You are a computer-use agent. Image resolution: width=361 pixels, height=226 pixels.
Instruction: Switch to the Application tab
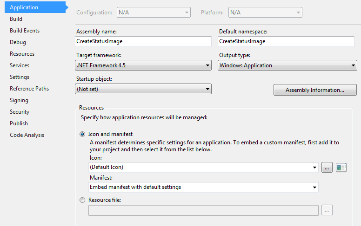point(36,7)
